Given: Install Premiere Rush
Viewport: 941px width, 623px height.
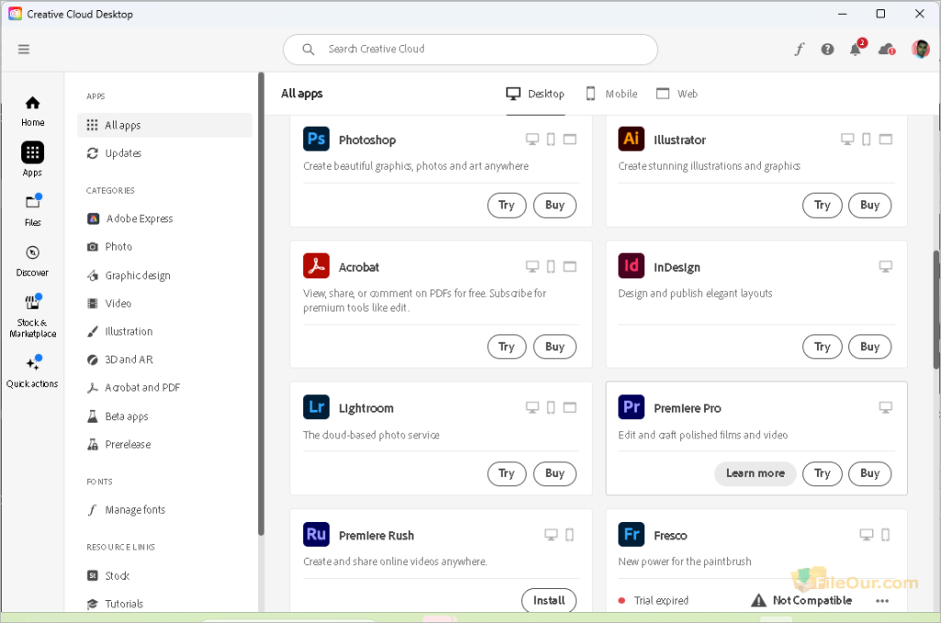Looking at the screenshot, I should pos(549,599).
